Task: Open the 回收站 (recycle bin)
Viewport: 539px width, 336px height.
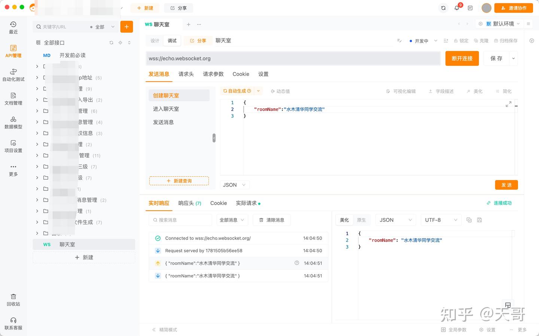Action: pos(13,300)
